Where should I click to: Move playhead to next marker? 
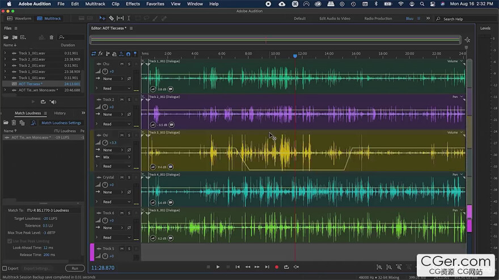point(267,267)
